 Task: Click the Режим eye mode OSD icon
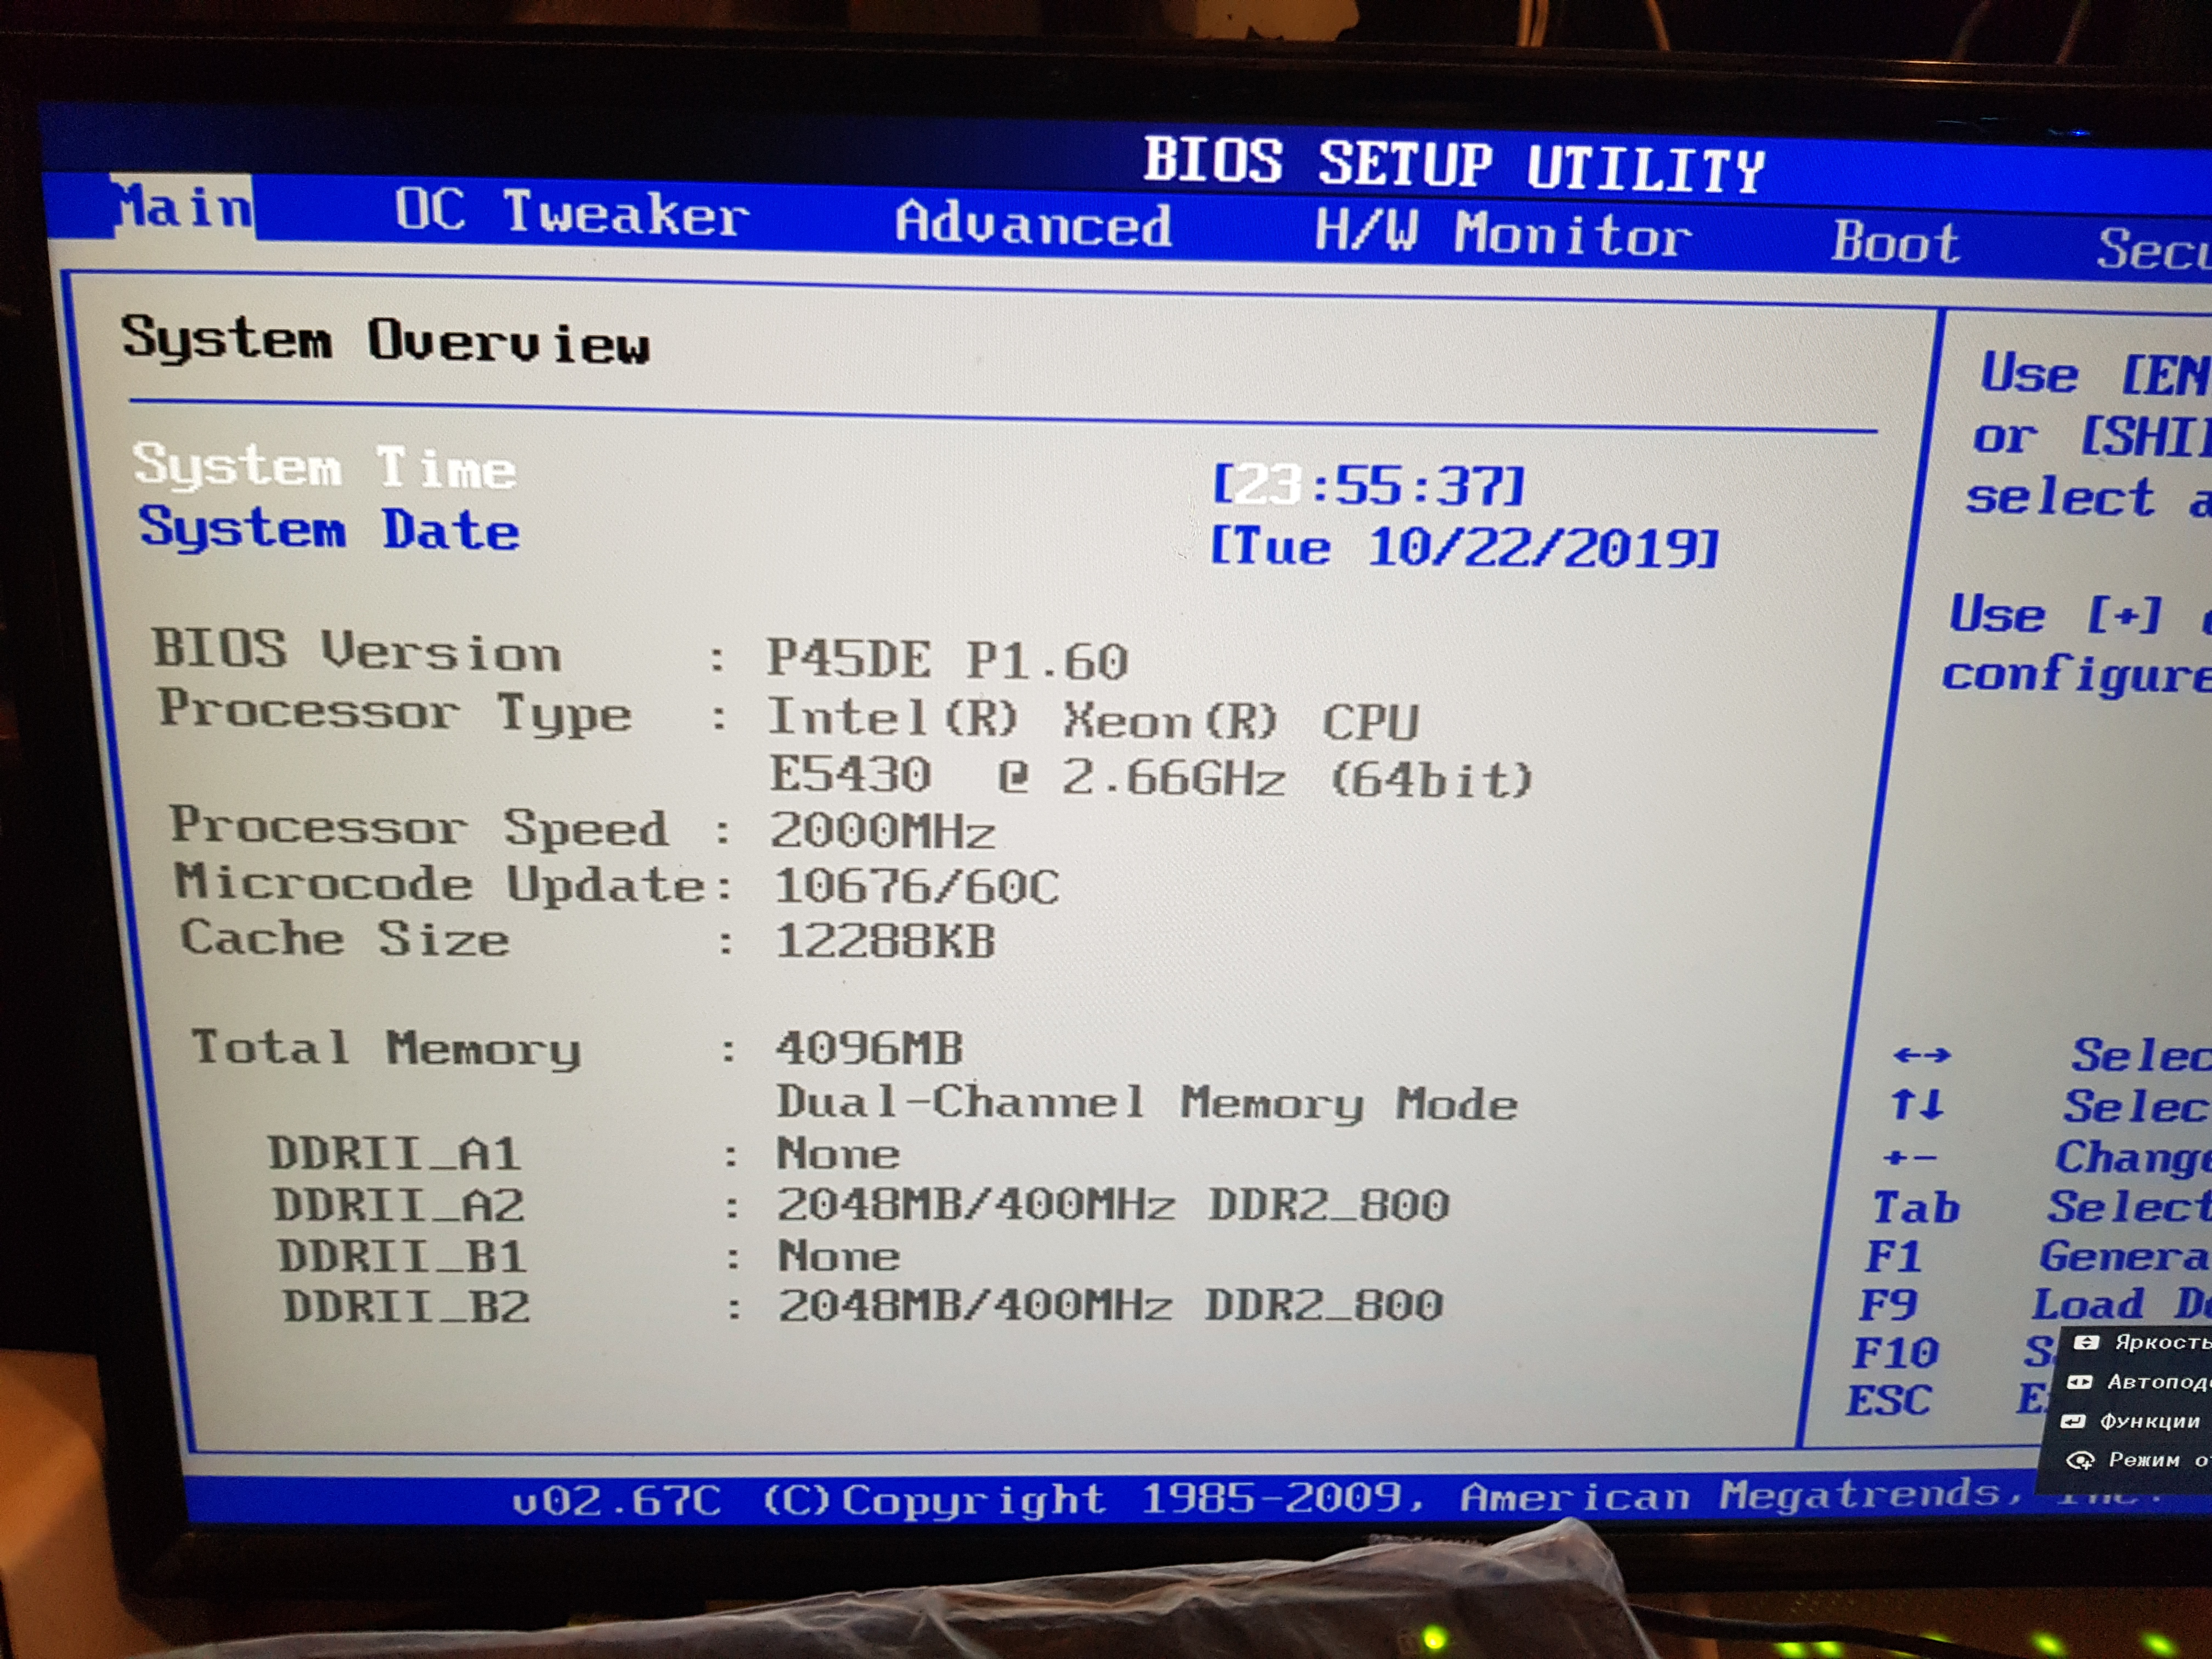2080,1461
